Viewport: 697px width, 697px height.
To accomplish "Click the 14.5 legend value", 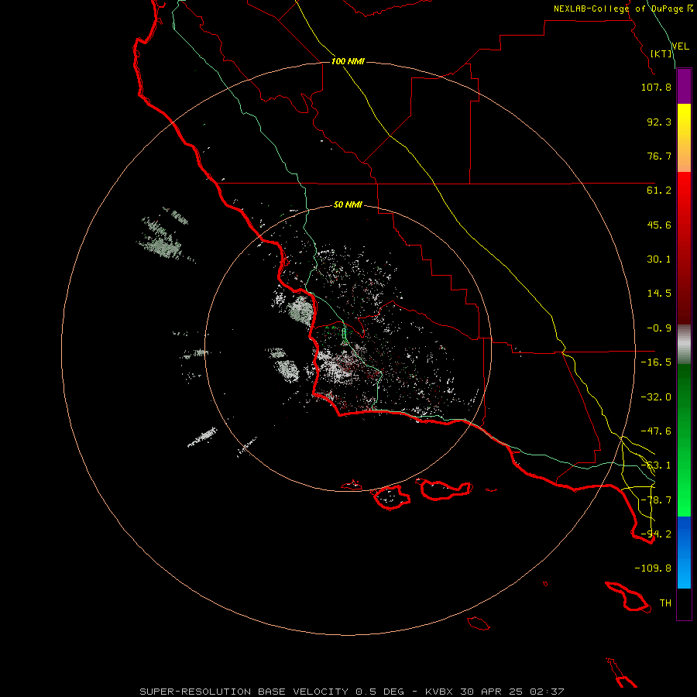I will point(659,294).
